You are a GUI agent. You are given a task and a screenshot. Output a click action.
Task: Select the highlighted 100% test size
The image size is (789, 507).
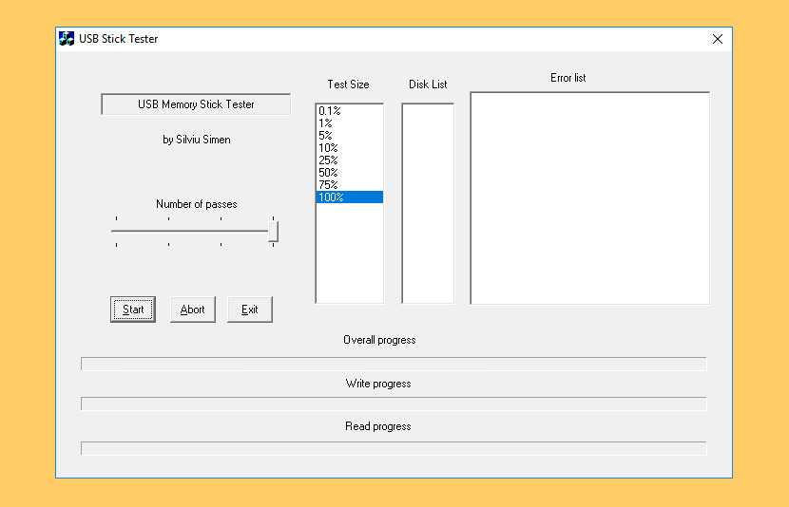[332, 197]
